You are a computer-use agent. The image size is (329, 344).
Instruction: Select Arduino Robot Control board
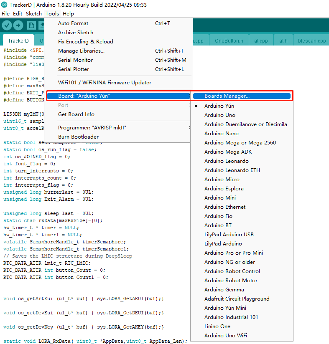pyautogui.click(x=242, y=271)
